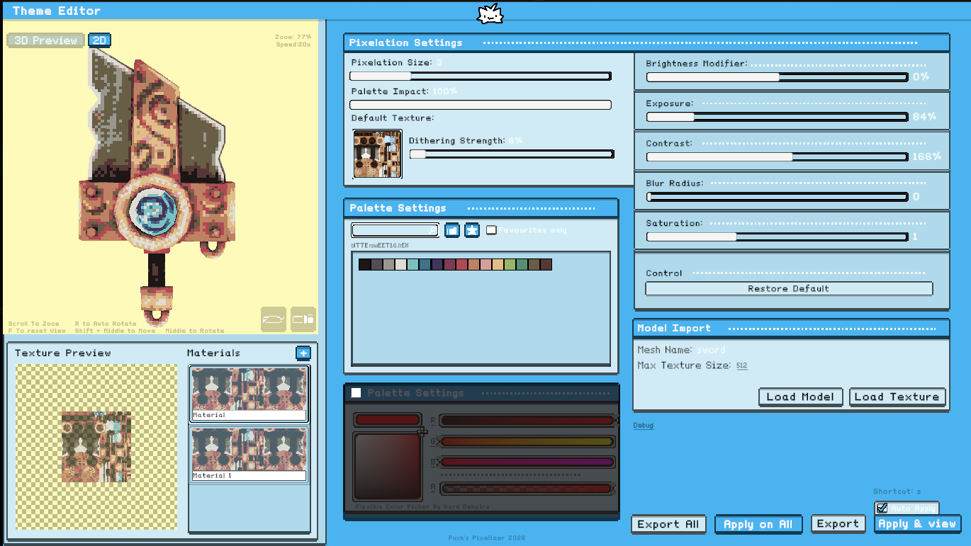
Task: Click the B channel slider in the color picker
Action: click(527, 462)
